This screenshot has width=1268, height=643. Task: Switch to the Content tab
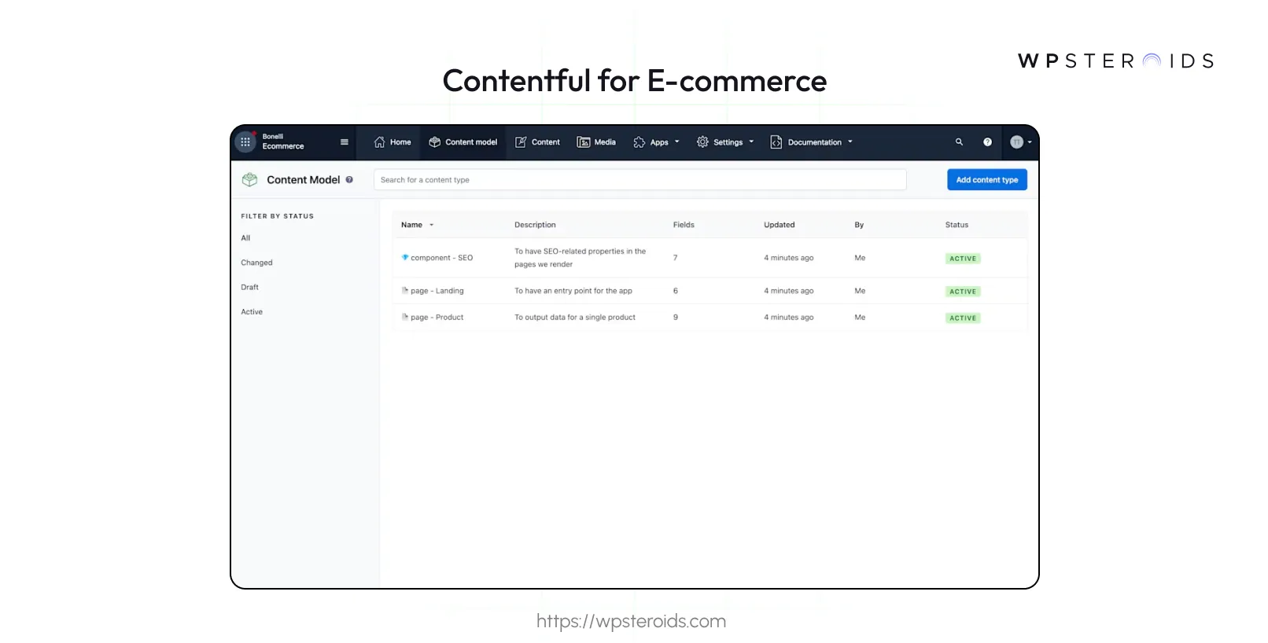[x=537, y=142]
